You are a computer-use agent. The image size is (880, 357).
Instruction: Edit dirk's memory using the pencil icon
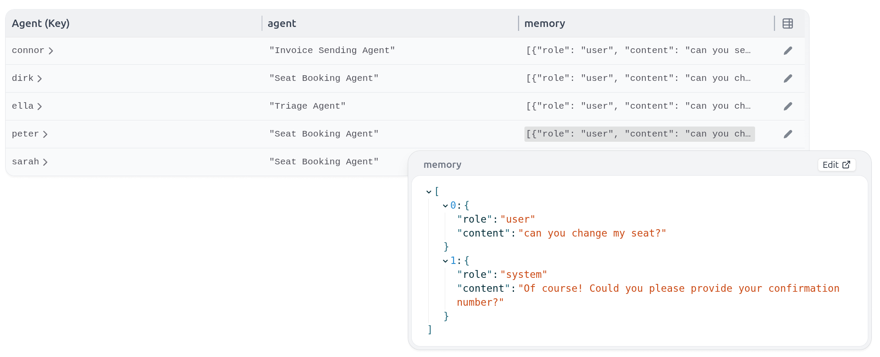788,78
